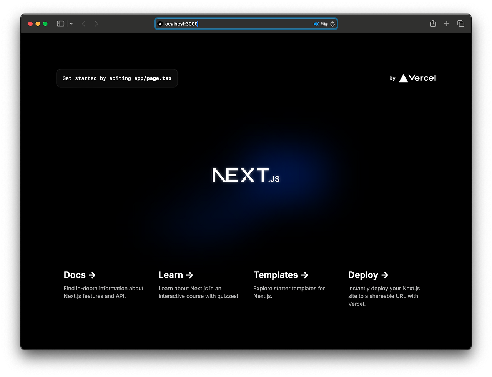Go forward to the next page
Viewport: 492px width, 377px height.
tap(96, 24)
